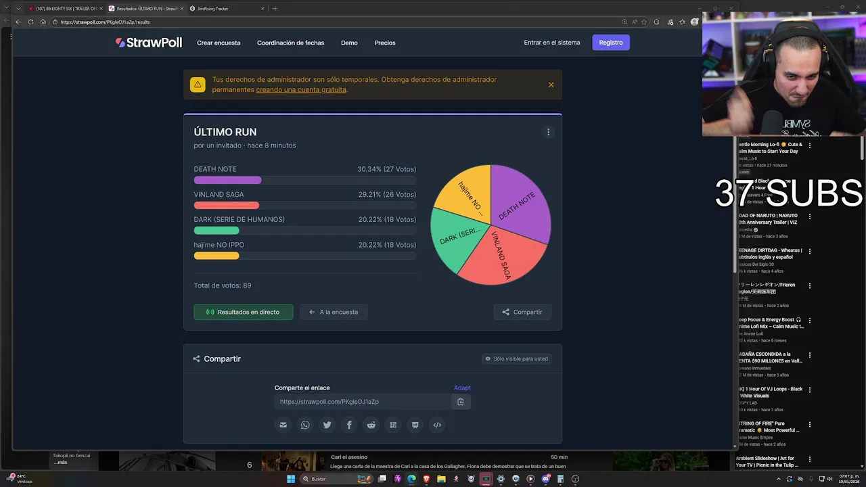Share the poll on WhatsApp

pos(305,425)
